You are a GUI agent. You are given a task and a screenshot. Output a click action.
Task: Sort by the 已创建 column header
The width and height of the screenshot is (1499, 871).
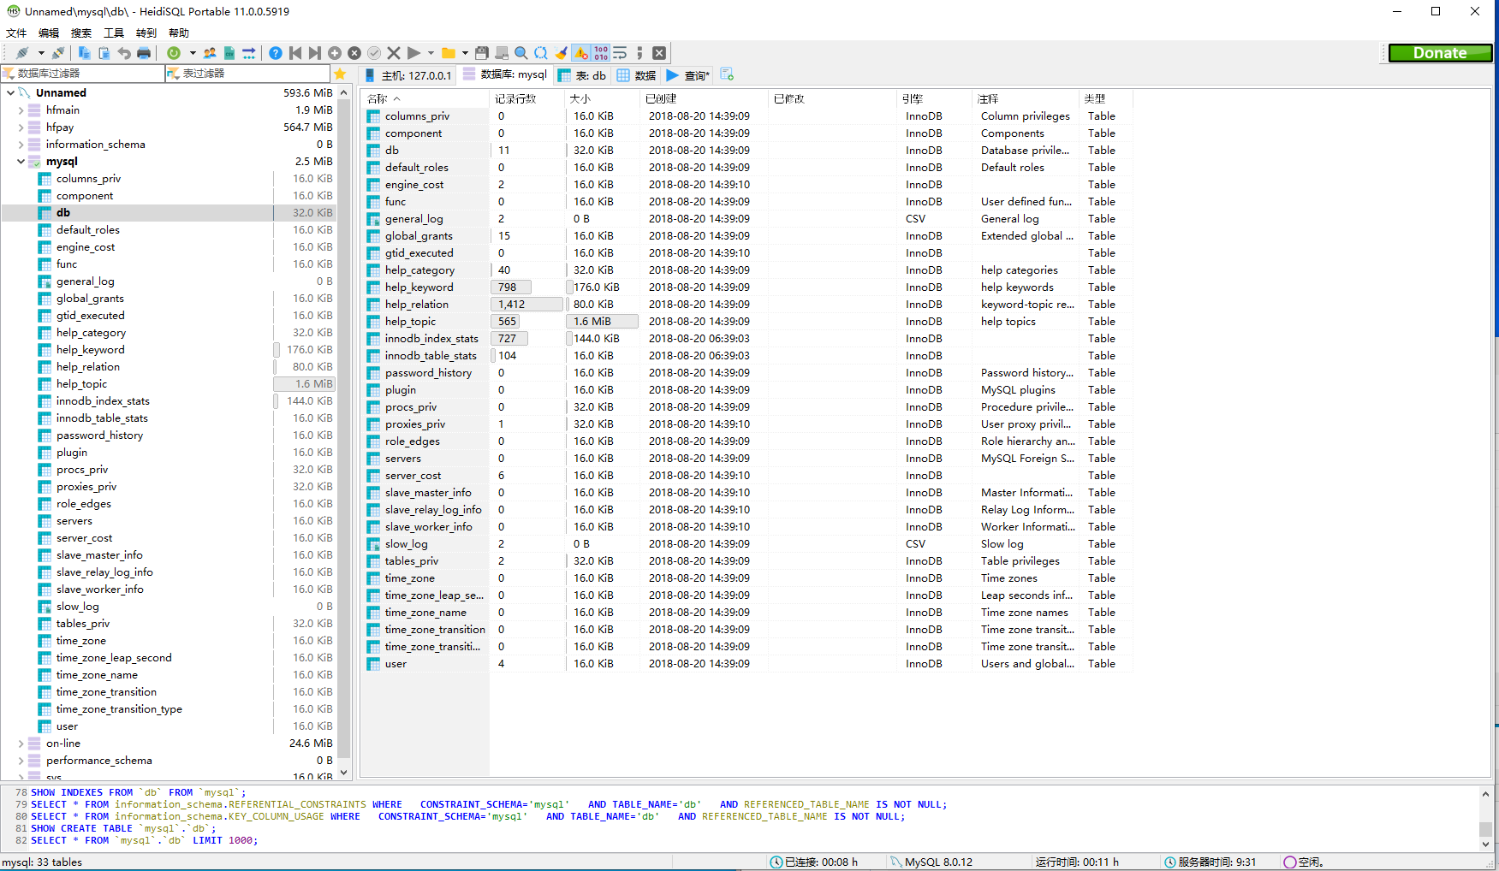(704, 98)
